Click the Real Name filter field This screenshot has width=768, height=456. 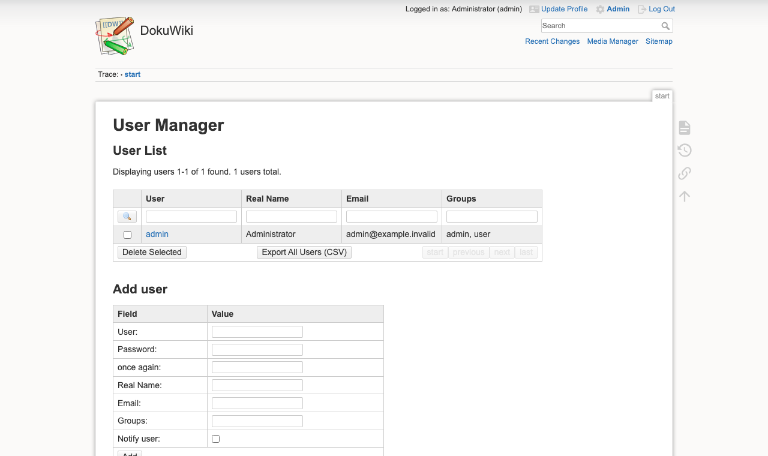pyautogui.click(x=292, y=217)
